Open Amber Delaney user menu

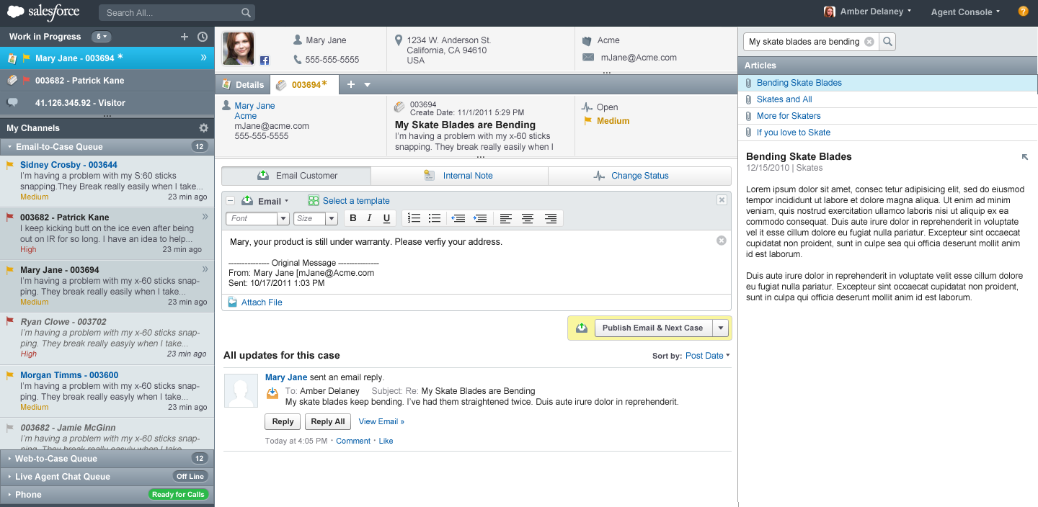tap(868, 12)
